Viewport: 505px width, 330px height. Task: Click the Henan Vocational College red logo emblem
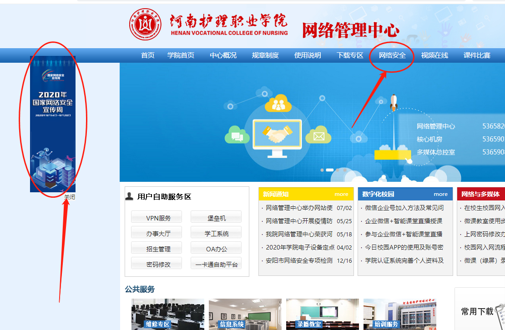pyautogui.click(x=145, y=25)
